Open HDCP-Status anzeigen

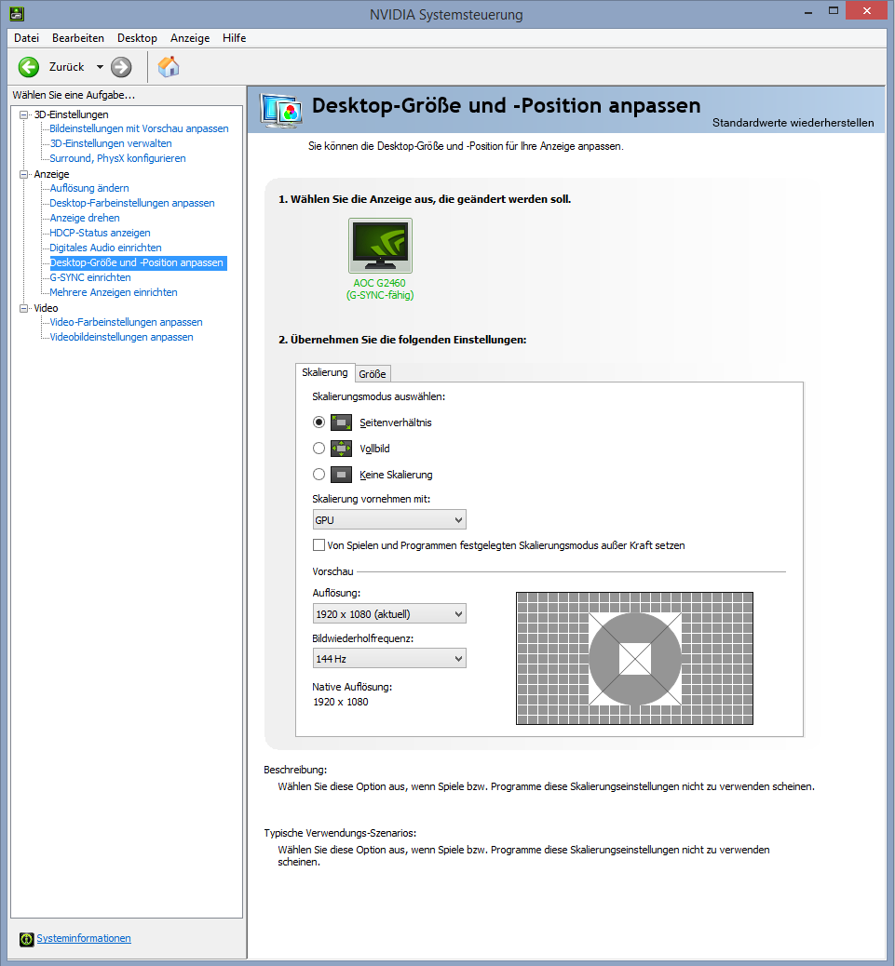pyautogui.click(x=100, y=233)
